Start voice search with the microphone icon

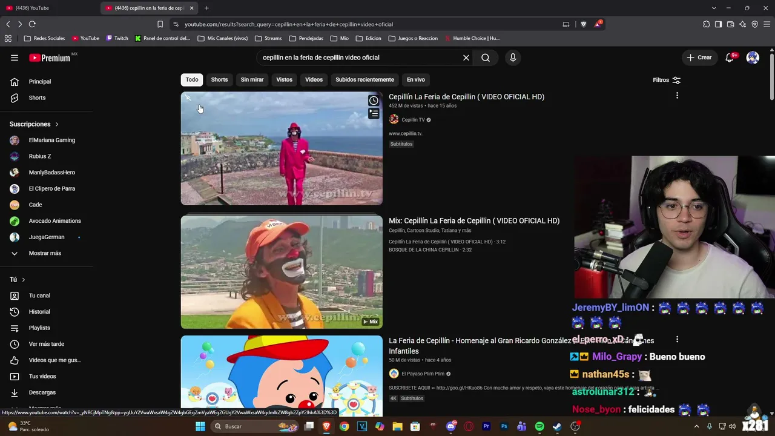click(513, 58)
